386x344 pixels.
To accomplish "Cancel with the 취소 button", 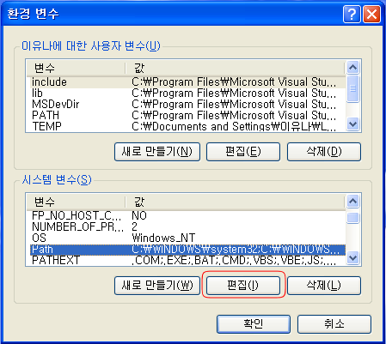I will point(334,324).
